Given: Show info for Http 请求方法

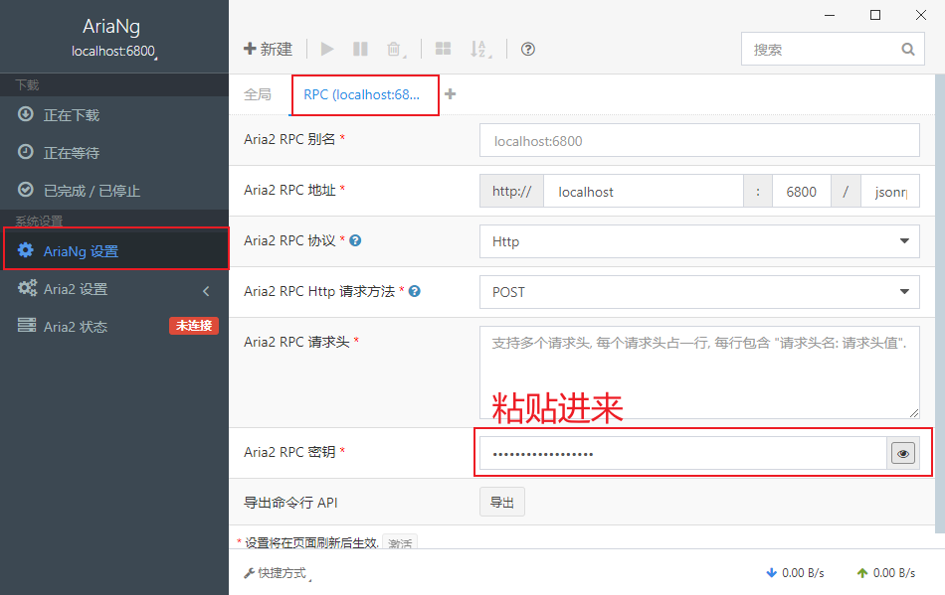Looking at the screenshot, I should 415,291.
